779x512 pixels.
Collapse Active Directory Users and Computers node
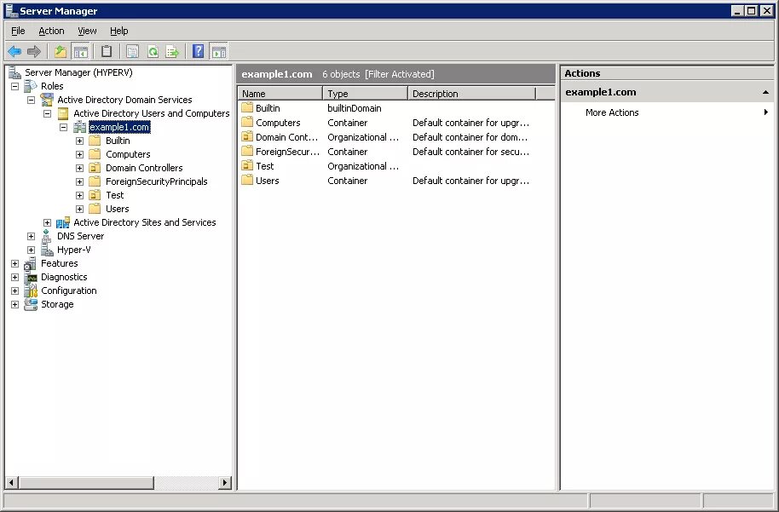pyautogui.click(x=47, y=113)
